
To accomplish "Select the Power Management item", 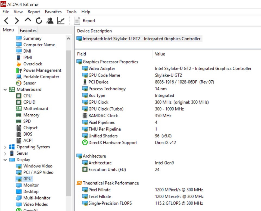I will [42, 70].
